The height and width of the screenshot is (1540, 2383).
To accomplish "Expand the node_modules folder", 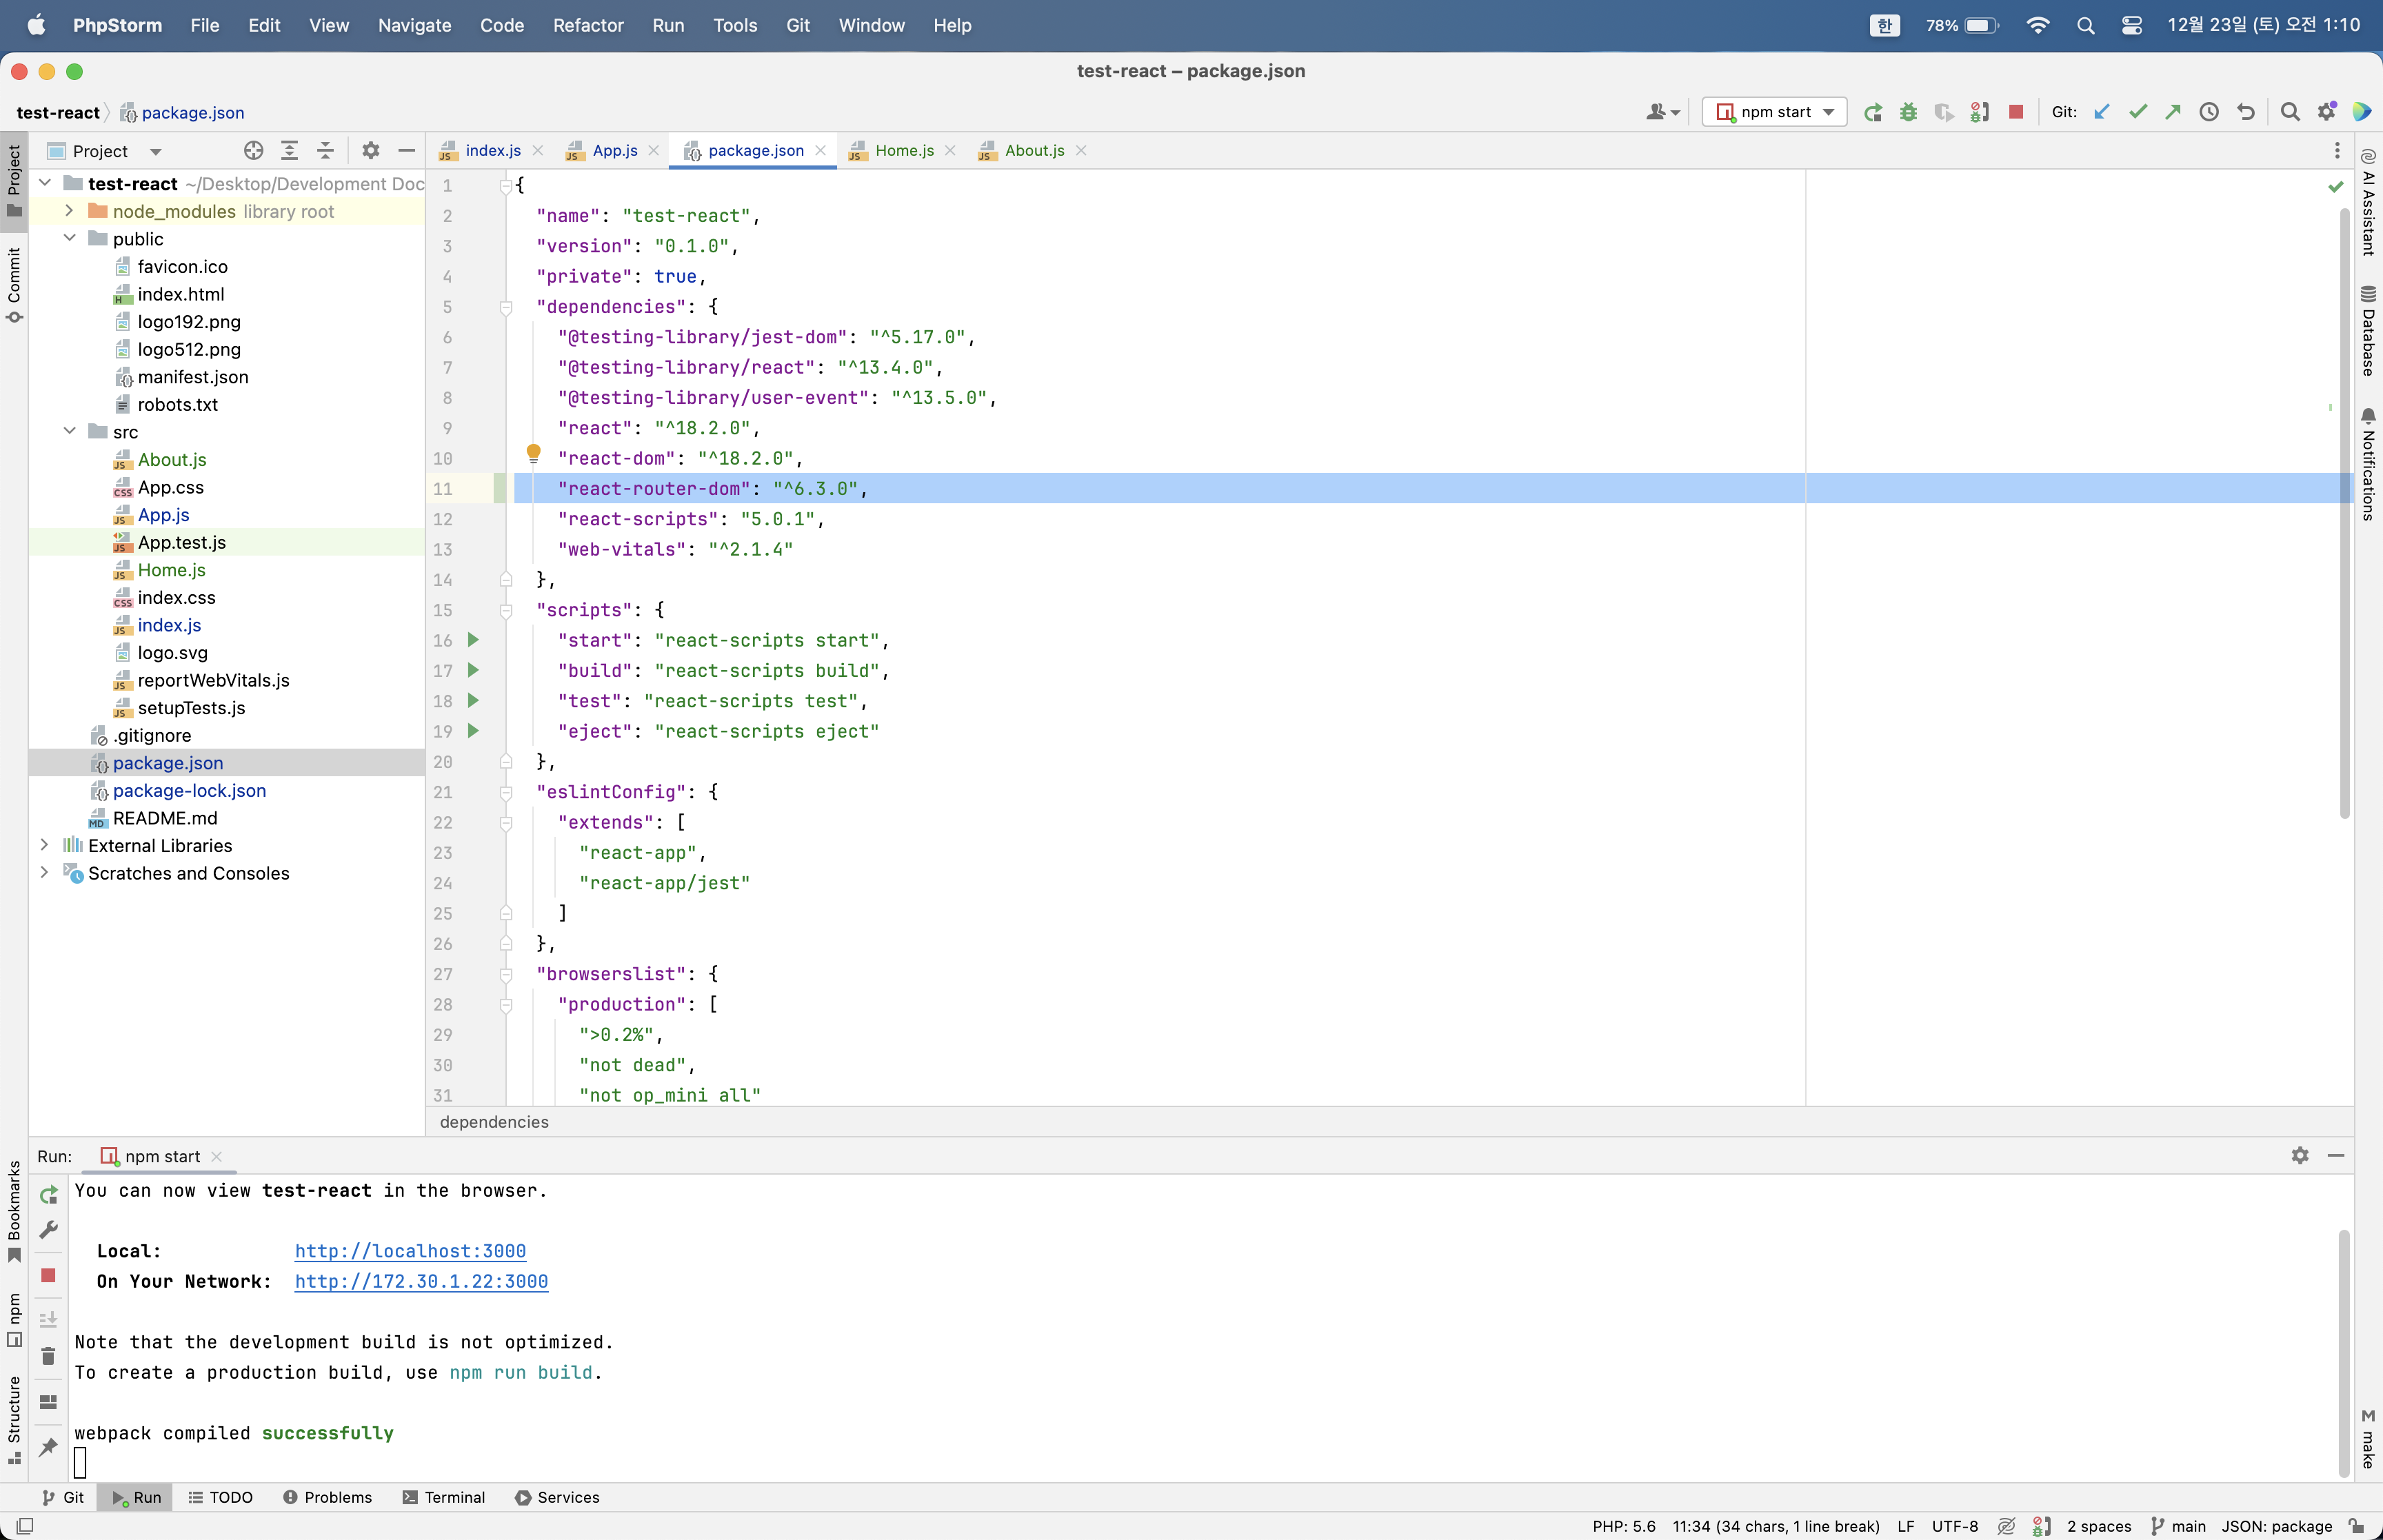I will pyautogui.click(x=69, y=211).
